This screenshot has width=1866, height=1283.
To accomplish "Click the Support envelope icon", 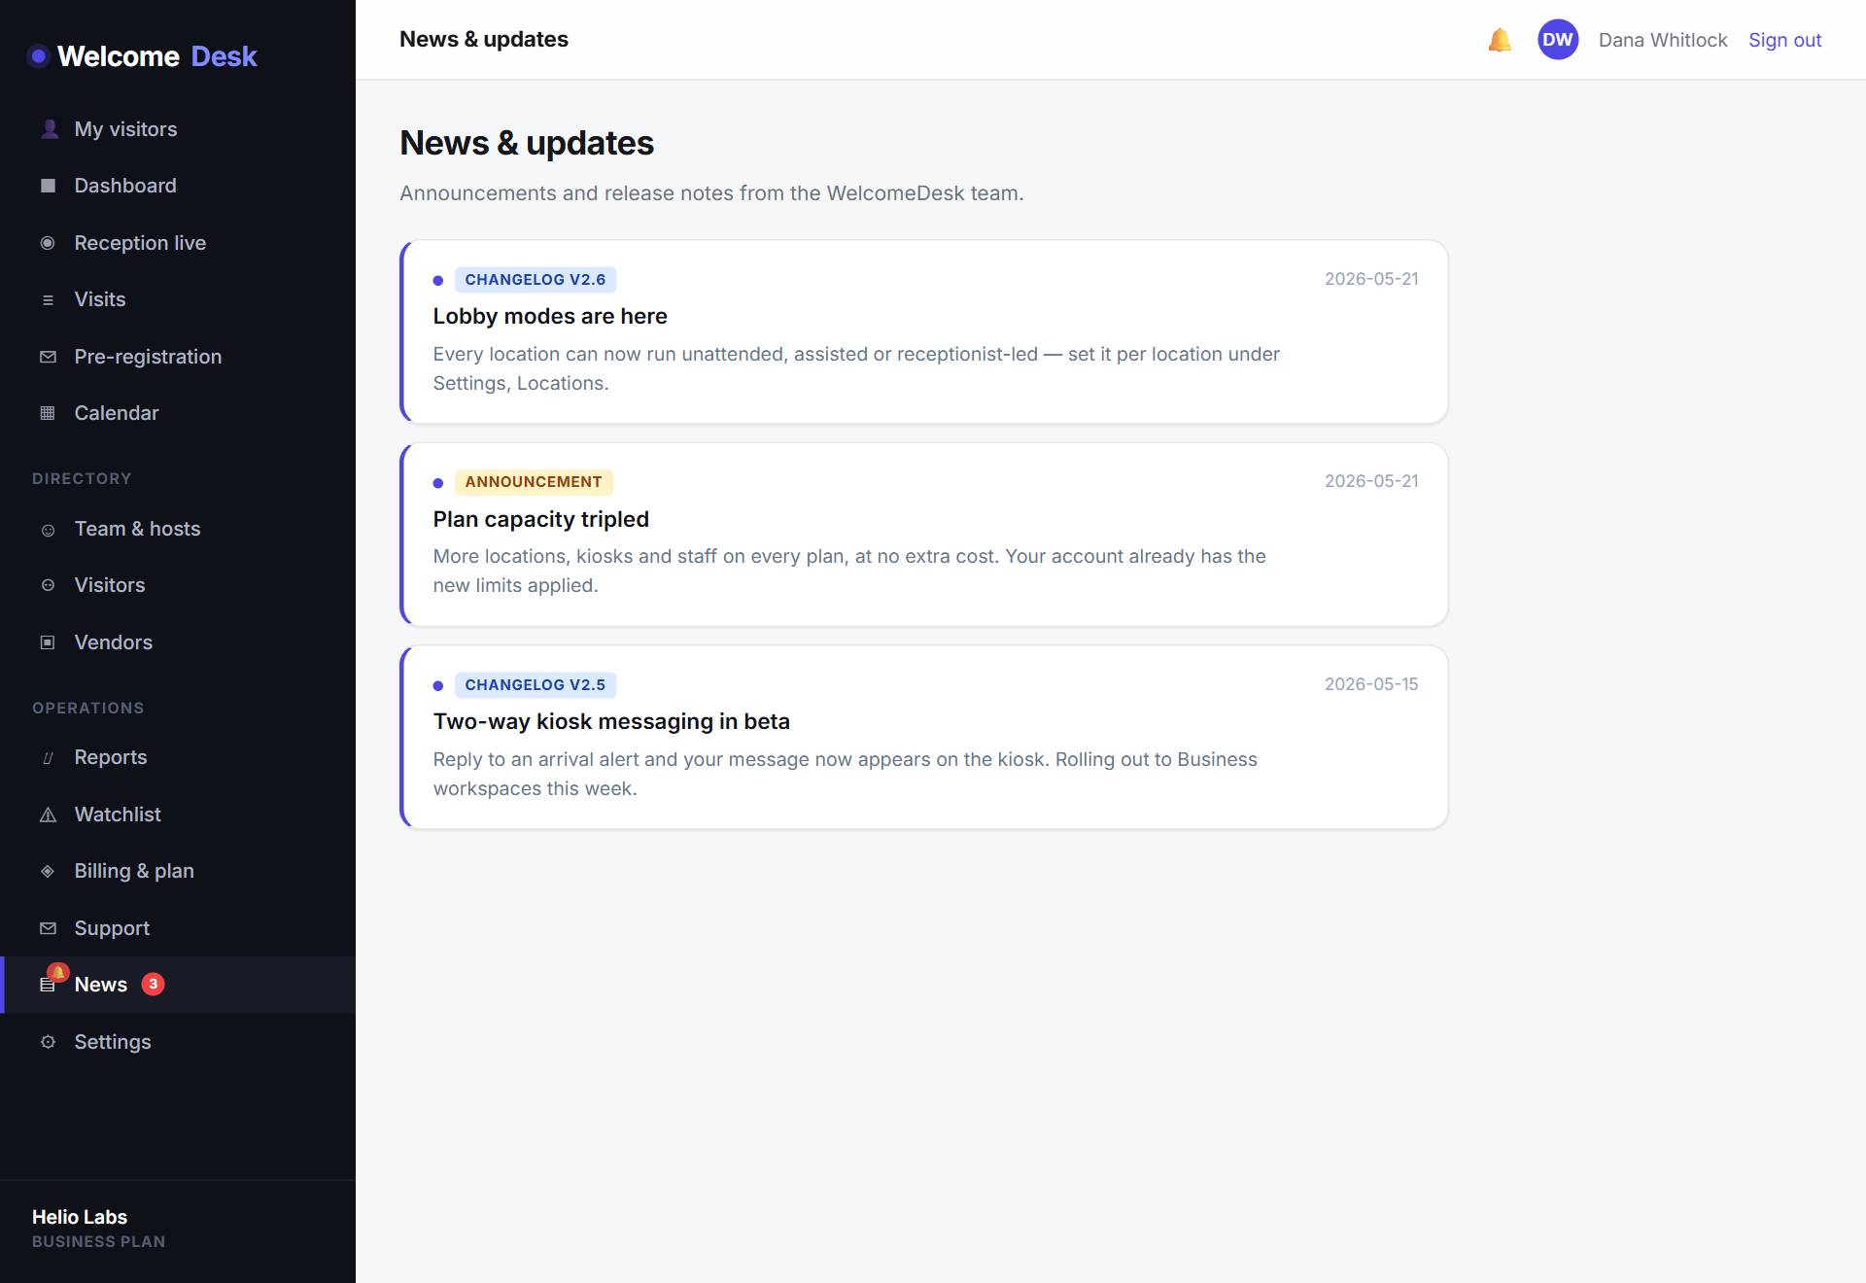I will (48, 928).
